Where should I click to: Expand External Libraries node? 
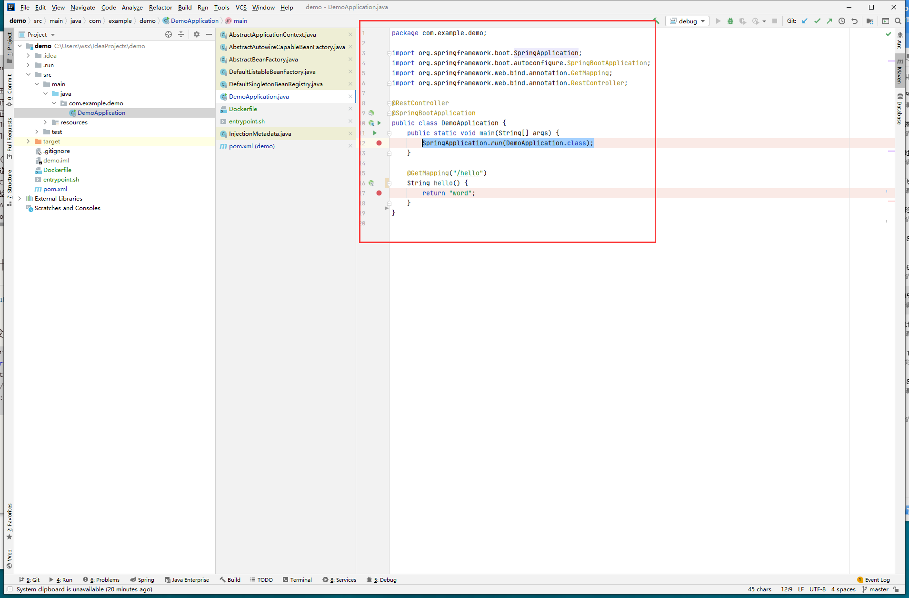coord(20,199)
